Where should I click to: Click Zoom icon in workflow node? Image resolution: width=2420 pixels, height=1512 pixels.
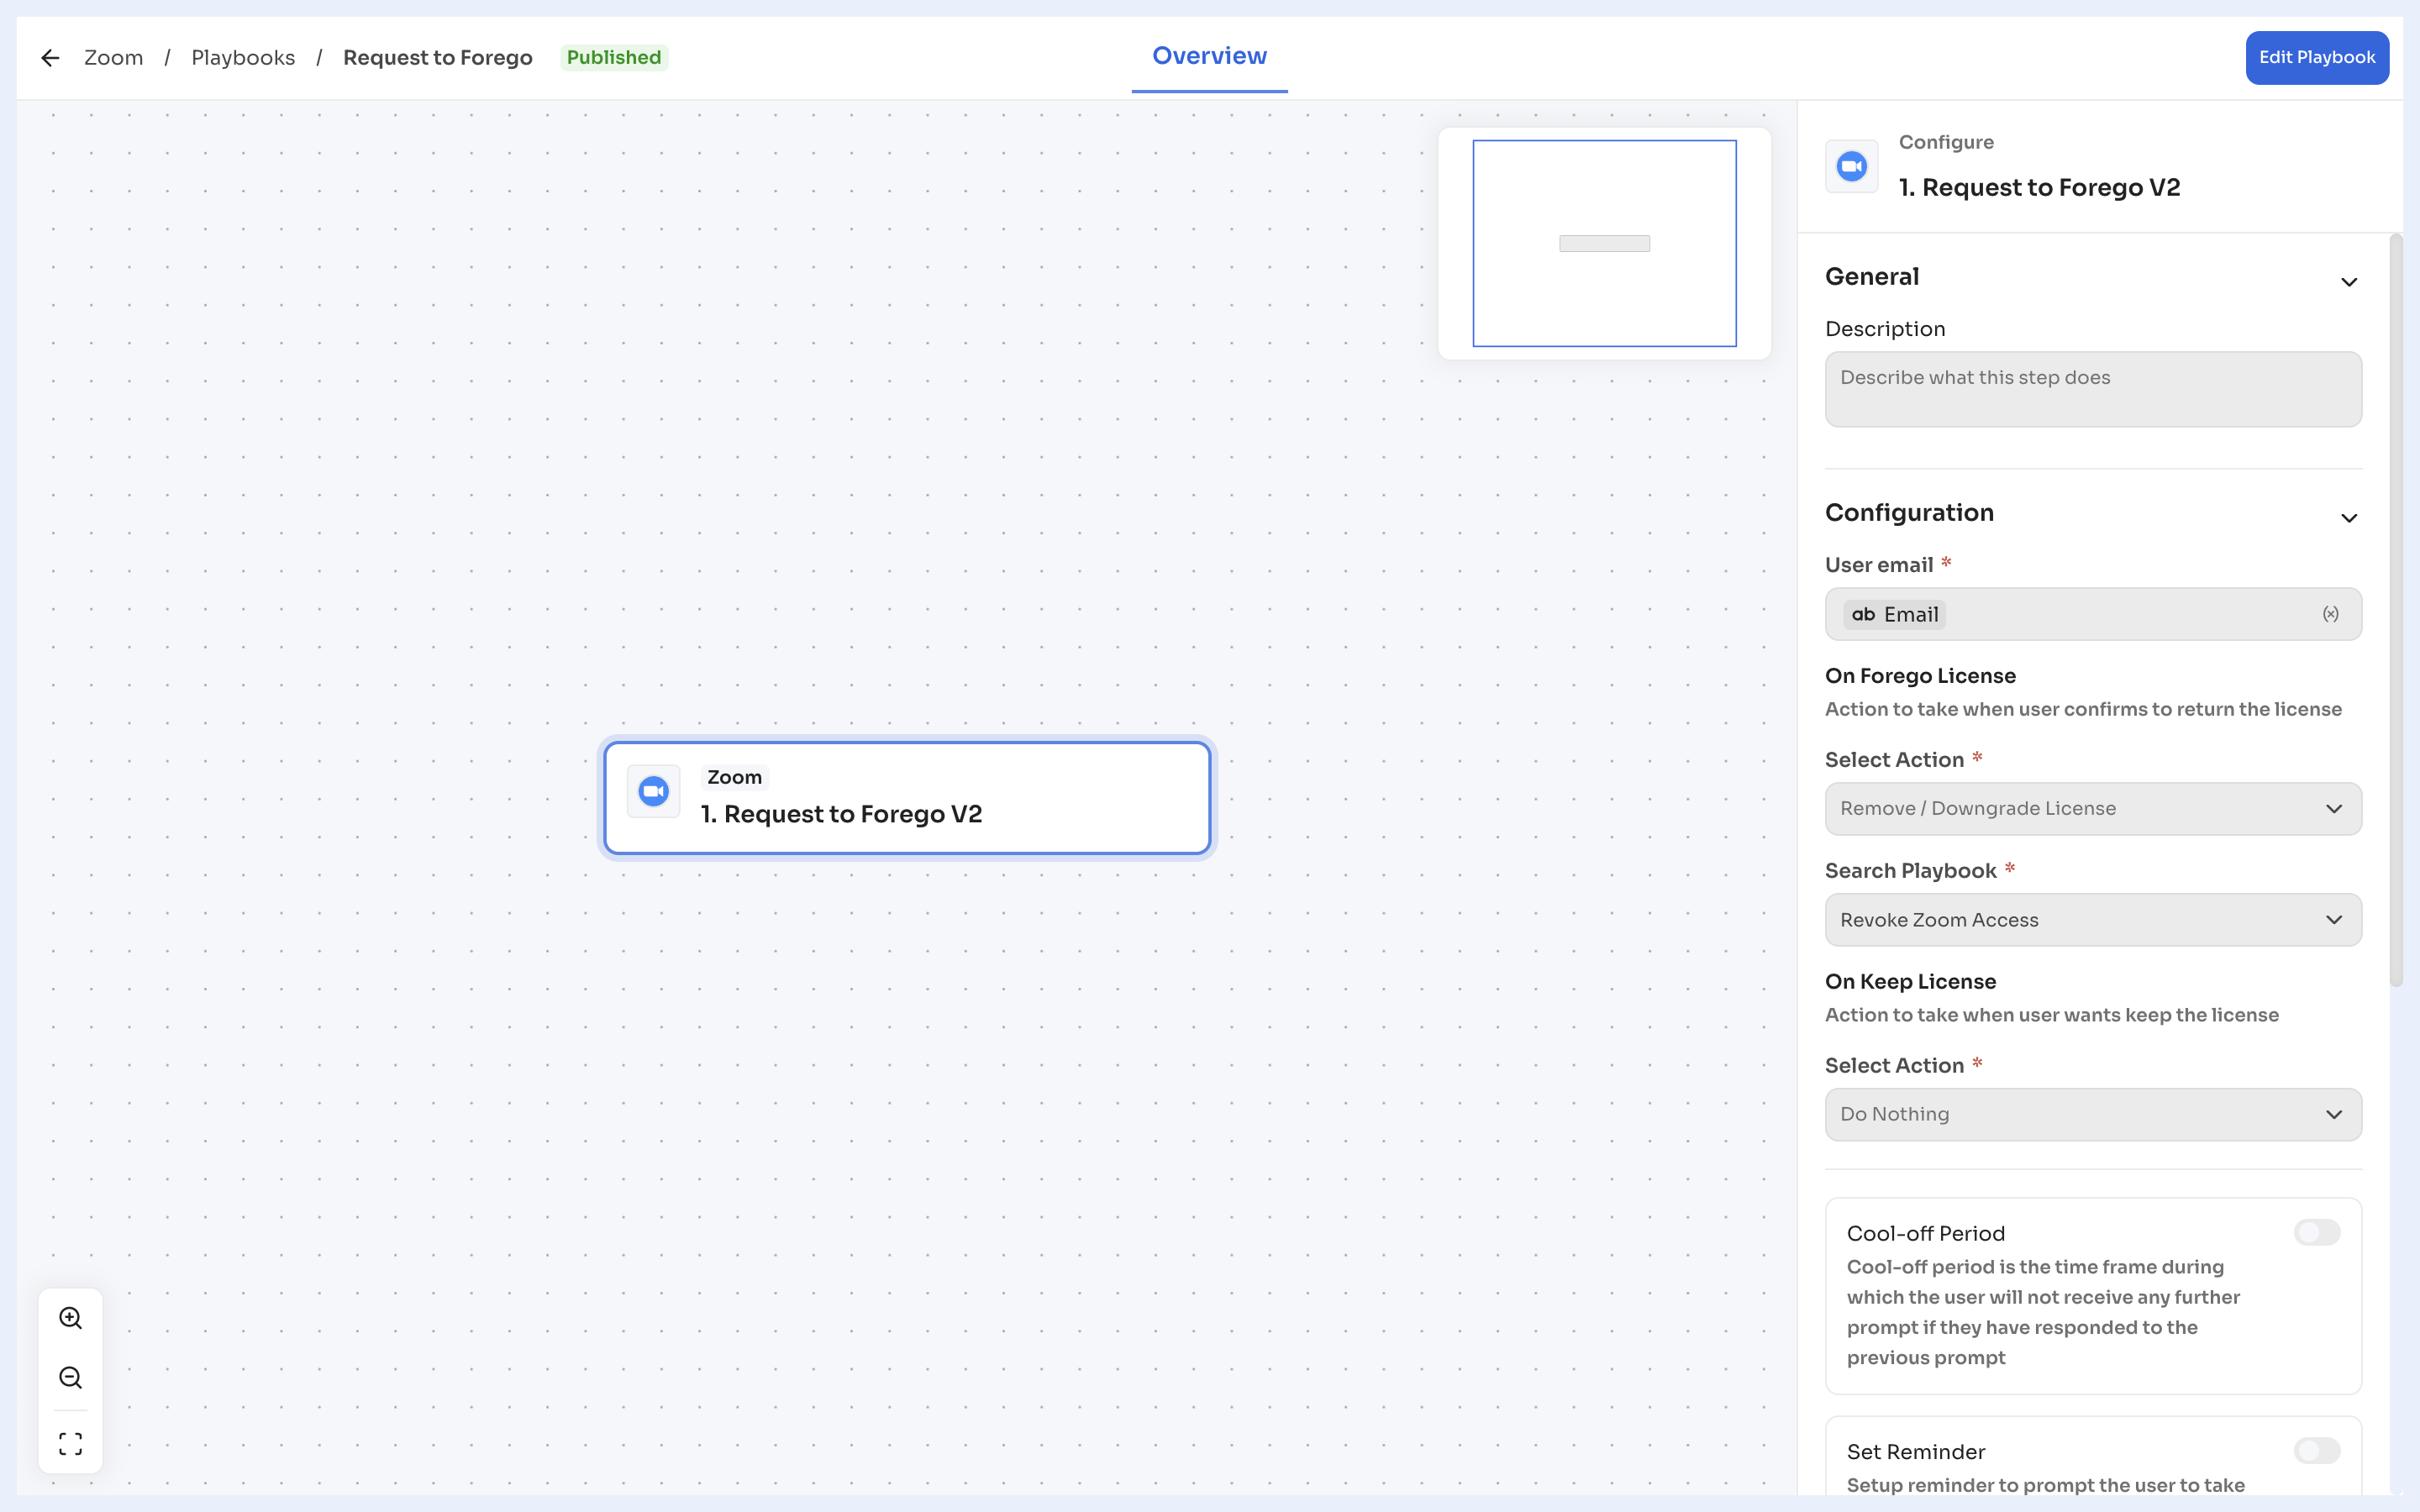654,792
